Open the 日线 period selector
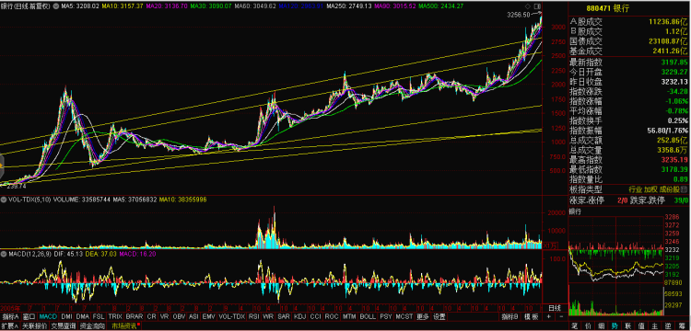 555,308
